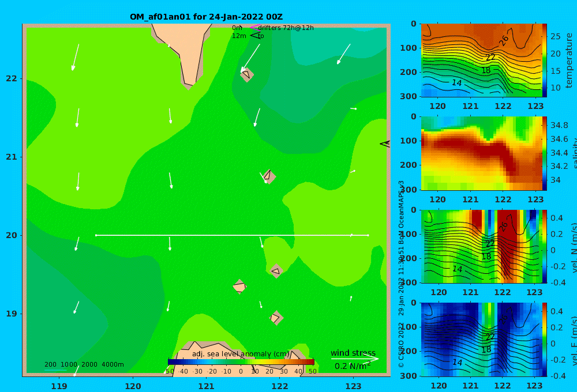Click the '14' contour label in temperature section

click(456, 83)
